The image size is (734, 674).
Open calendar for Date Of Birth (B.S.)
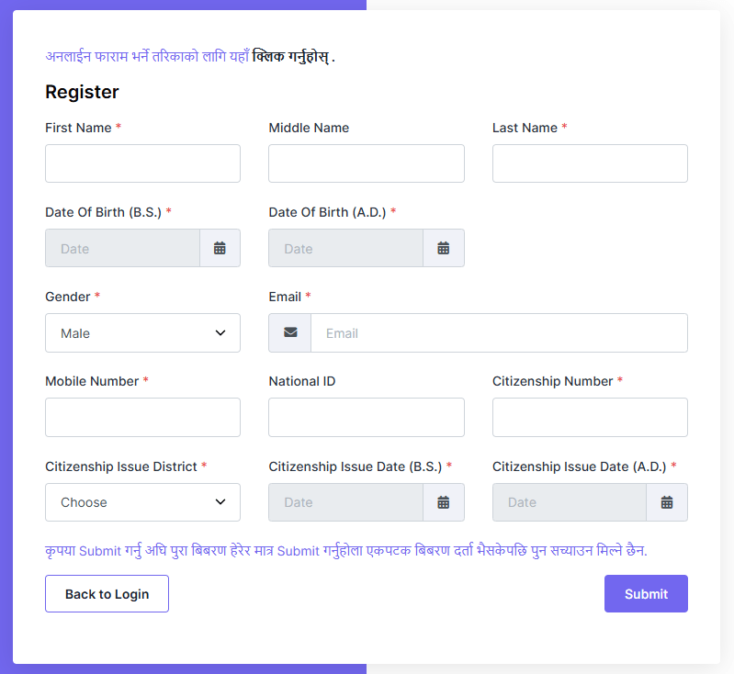click(x=220, y=248)
